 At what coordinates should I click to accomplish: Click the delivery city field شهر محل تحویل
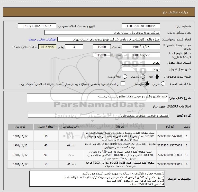[x=141, y=69]
